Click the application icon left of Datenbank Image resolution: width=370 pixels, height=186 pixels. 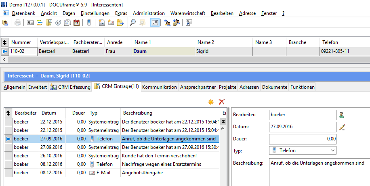(x=6, y=13)
